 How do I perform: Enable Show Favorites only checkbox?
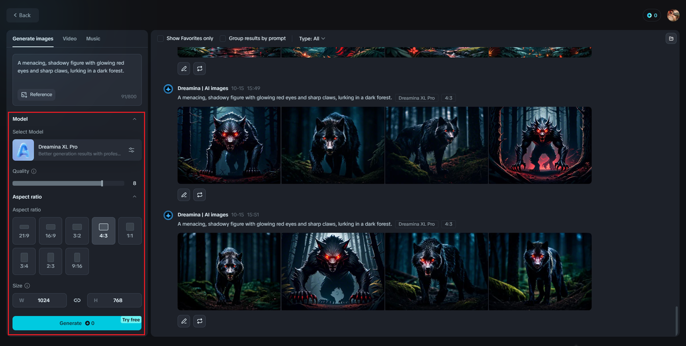[161, 39]
